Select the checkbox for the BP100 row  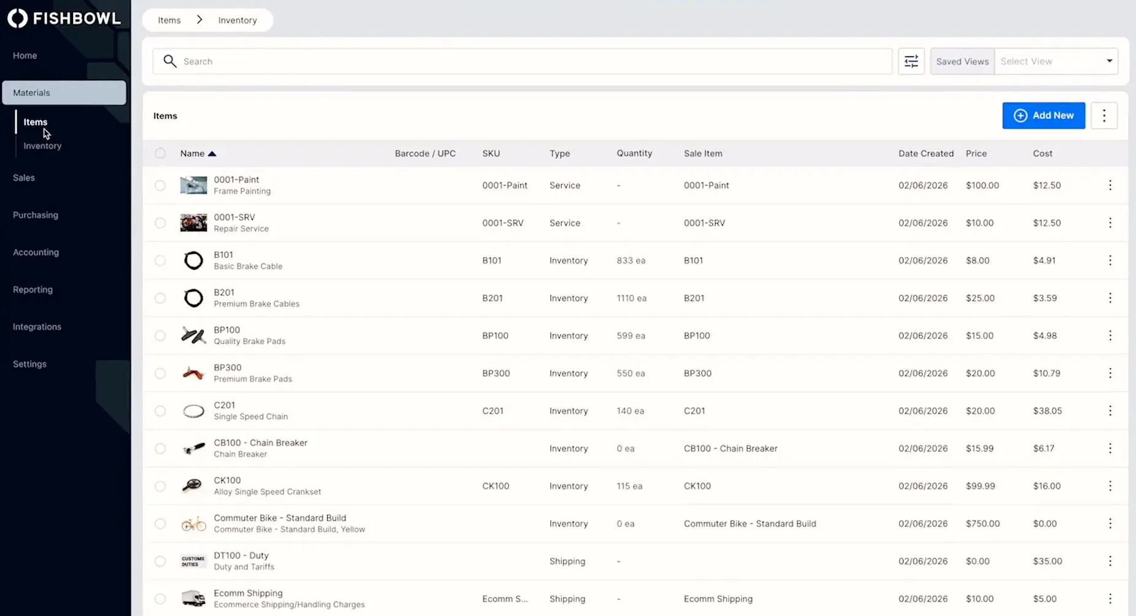pyautogui.click(x=160, y=336)
